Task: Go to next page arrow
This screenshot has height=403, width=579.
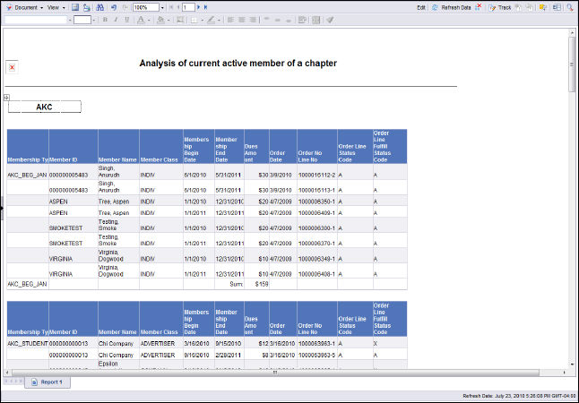Action: (x=198, y=6)
